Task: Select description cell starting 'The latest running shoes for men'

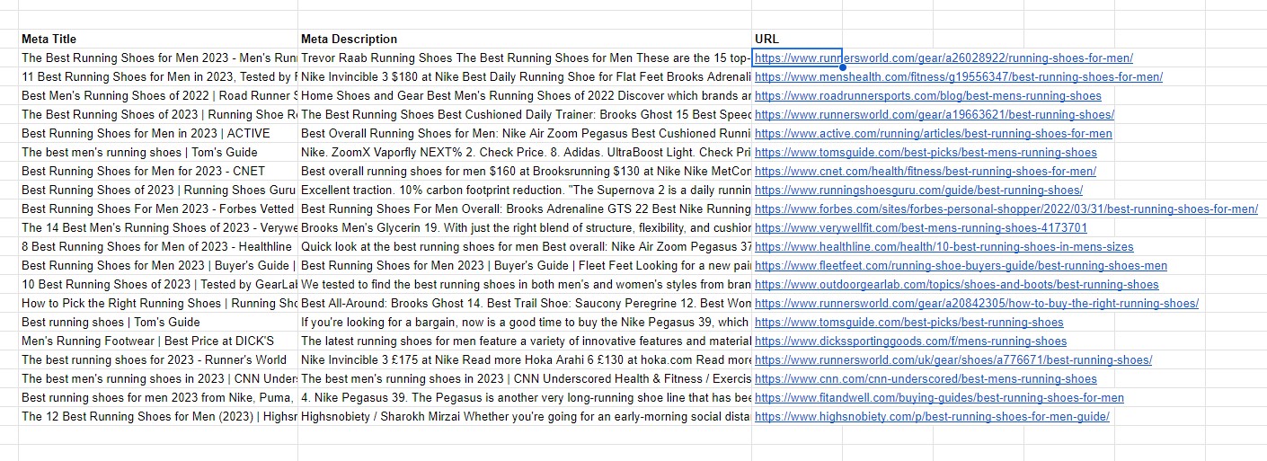Action: [x=525, y=341]
